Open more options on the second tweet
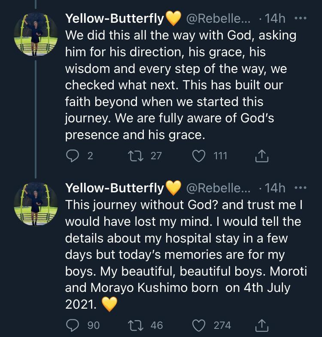Screen dimensions: 322x337 [301, 188]
